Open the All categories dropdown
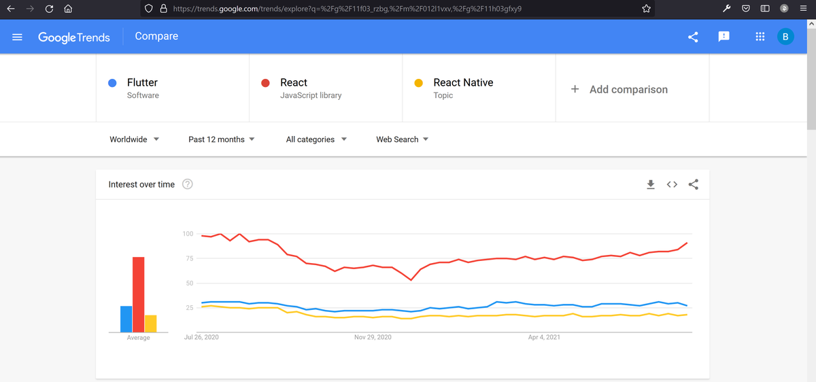Viewport: 816px width, 382px height. point(316,139)
